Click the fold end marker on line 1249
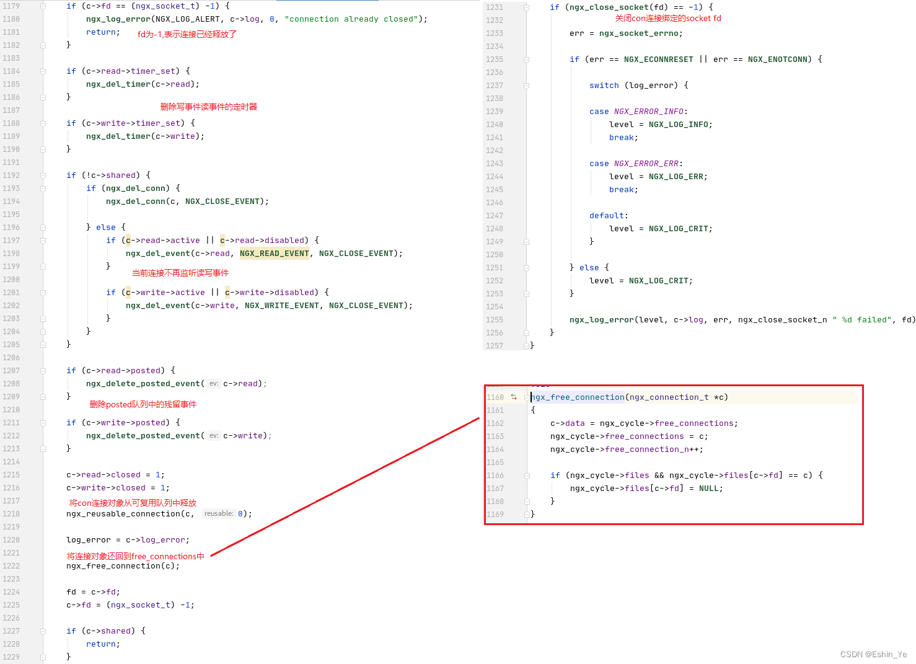 [526, 242]
